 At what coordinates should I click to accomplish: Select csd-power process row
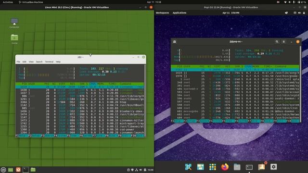(x=80, y=129)
